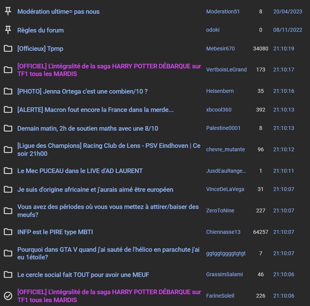Open Le cercle social fait TOUT topic
The width and height of the screenshot is (310, 306).
83,275
